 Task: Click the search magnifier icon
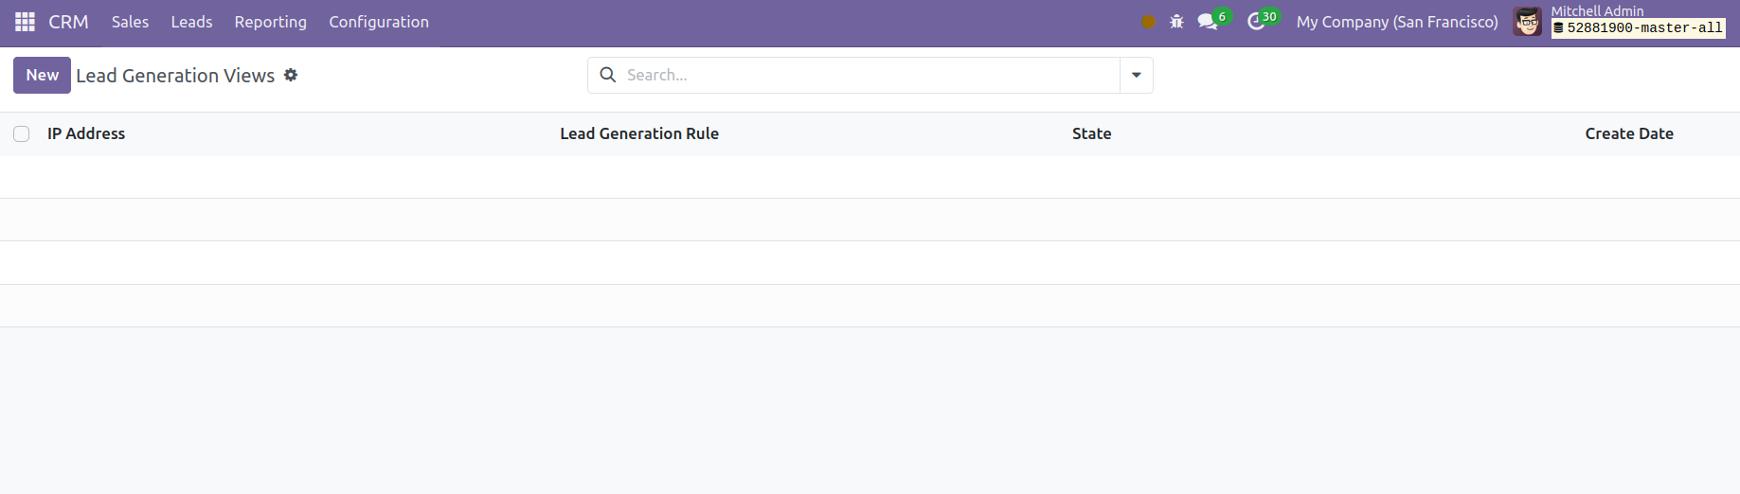tap(608, 75)
